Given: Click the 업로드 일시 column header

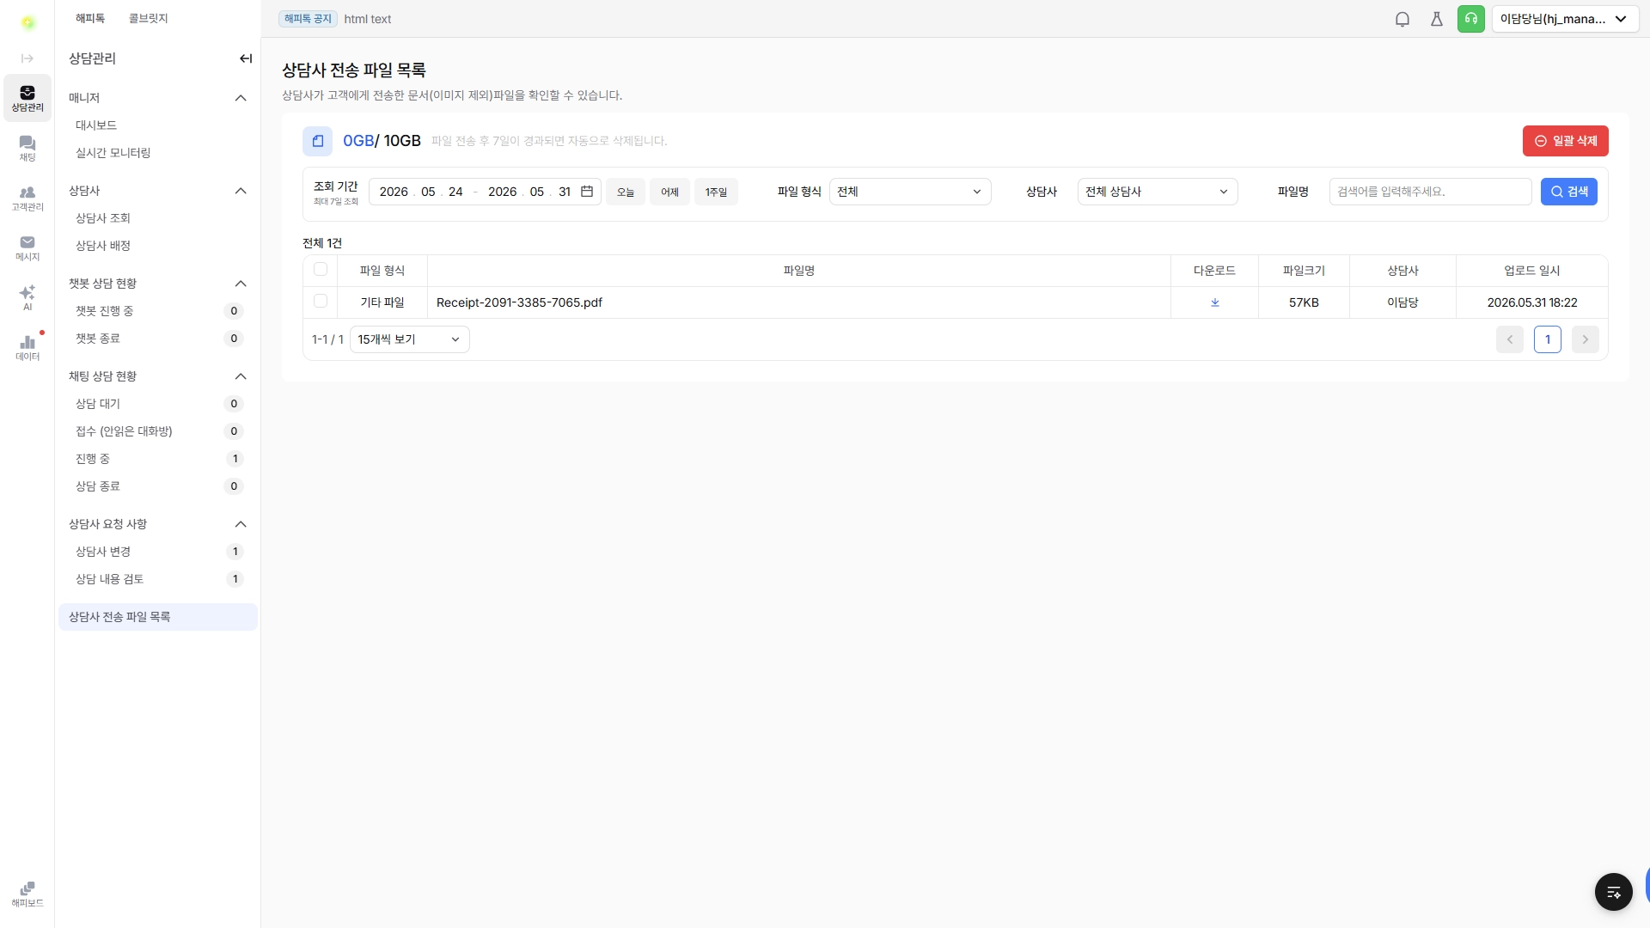Looking at the screenshot, I should point(1532,271).
